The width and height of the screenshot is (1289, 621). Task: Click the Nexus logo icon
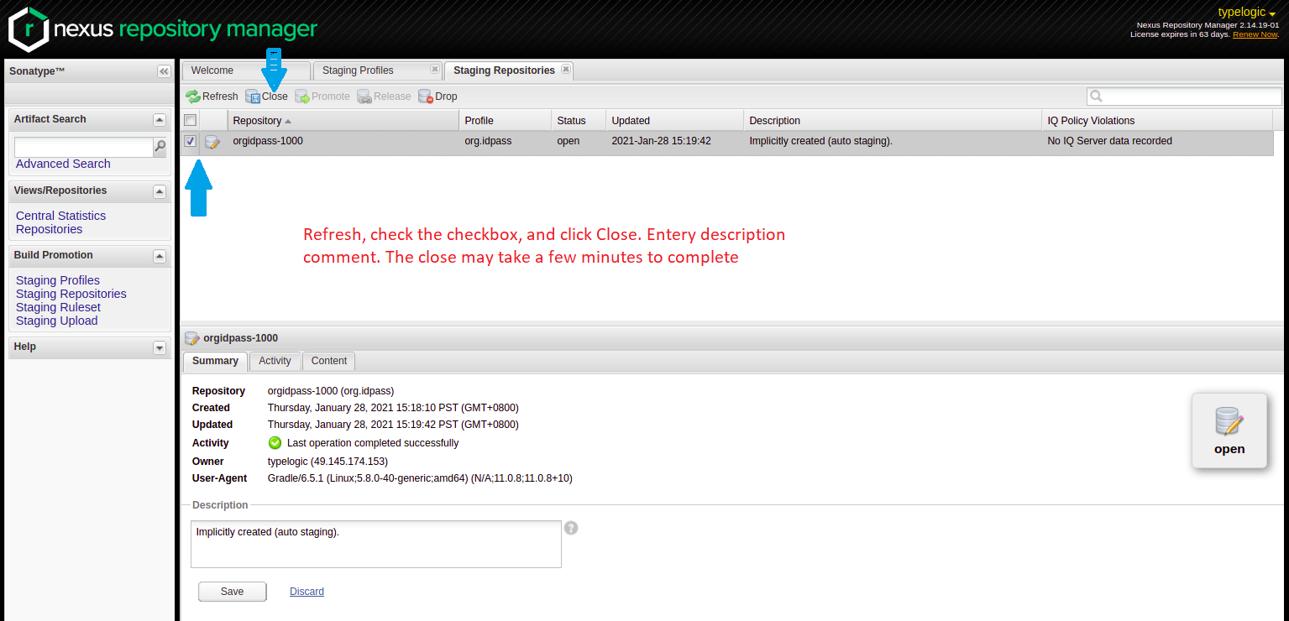28,29
